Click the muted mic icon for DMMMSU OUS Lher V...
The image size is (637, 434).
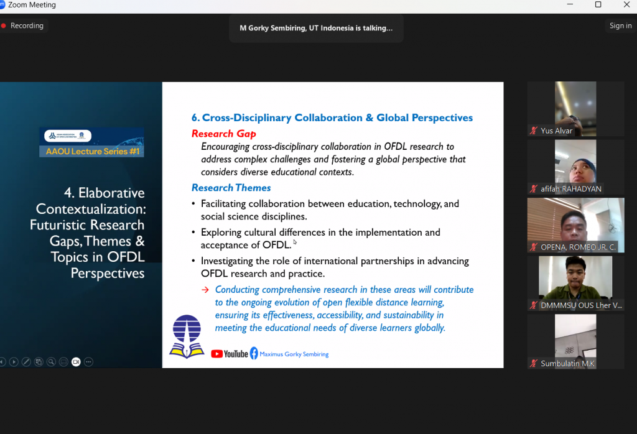point(533,305)
